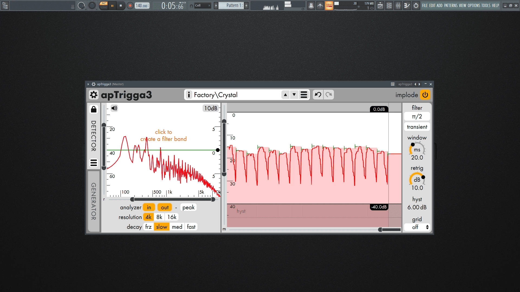Viewport: 520px width, 292px height.
Task: Switch to the DETECTOR tab
Action: [94, 136]
